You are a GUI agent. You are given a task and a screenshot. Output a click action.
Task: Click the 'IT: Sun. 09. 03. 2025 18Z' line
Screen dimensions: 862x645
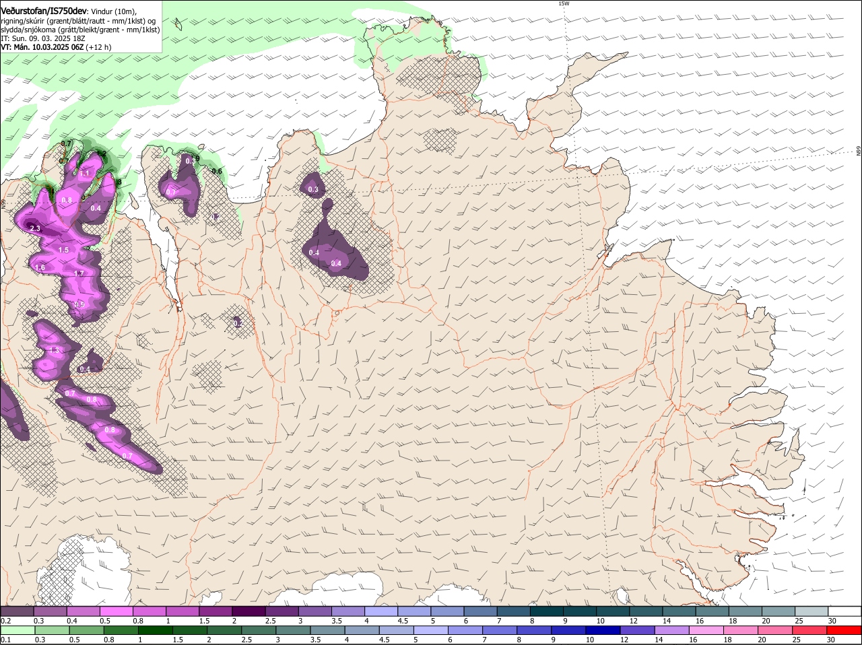click(43, 38)
